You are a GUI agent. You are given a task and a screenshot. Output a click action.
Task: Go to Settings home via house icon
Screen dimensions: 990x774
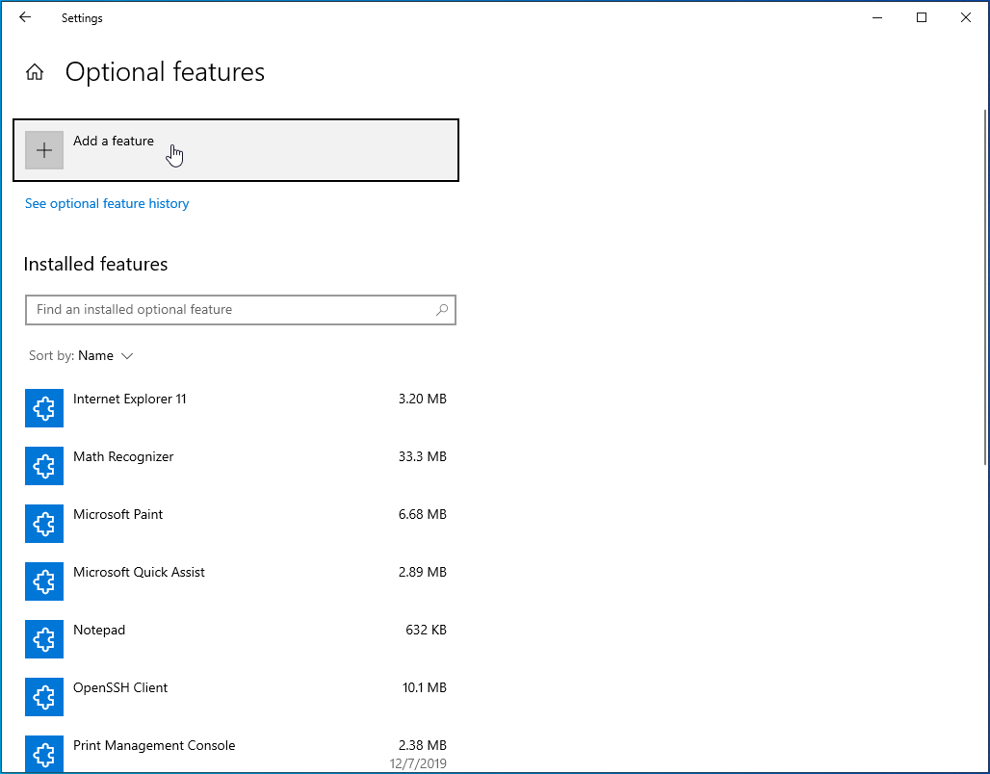click(x=35, y=72)
